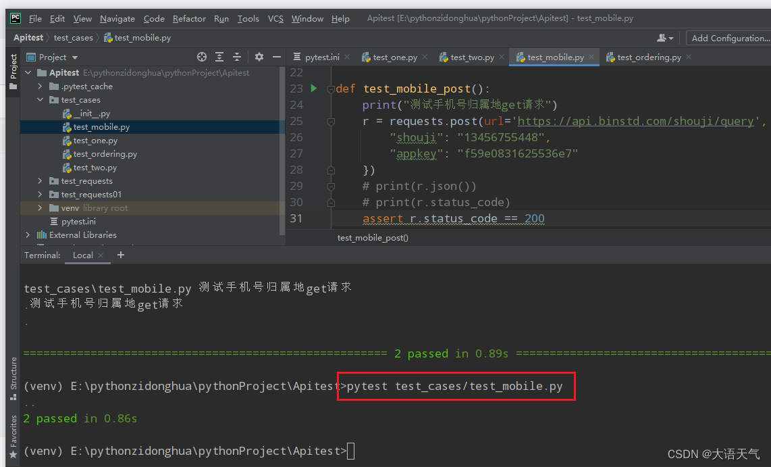Click the Expand All icon in Project panel
This screenshot has width=771, height=467.
point(219,57)
